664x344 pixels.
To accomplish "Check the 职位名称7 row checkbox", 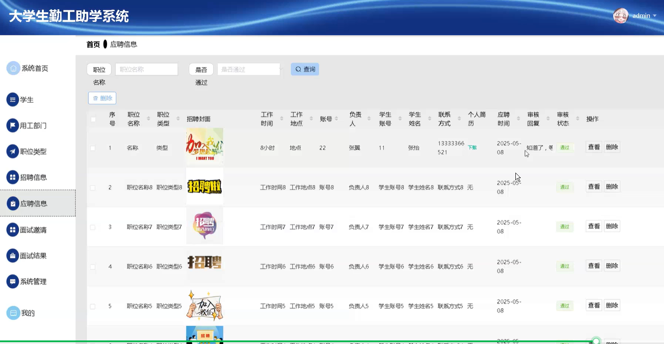I will [x=93, y=228].
